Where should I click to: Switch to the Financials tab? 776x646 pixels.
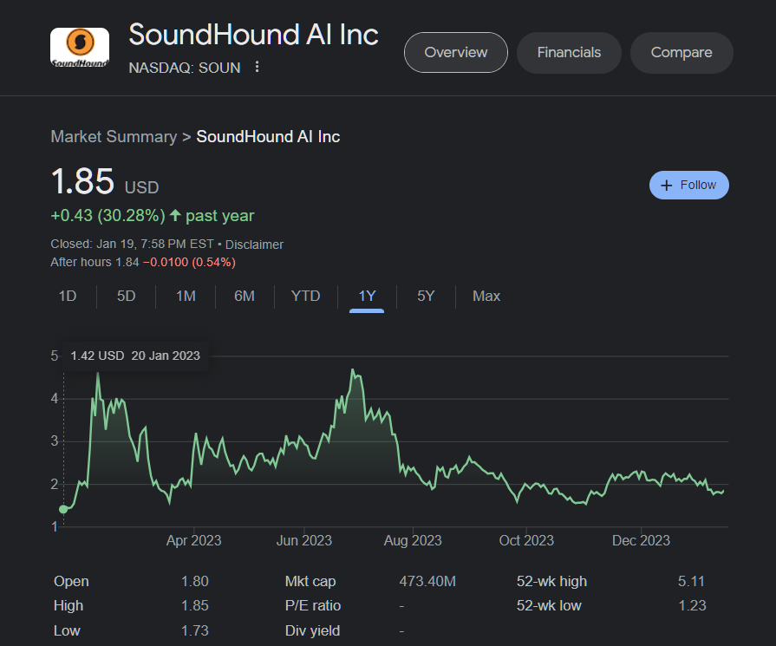[569, 53]
